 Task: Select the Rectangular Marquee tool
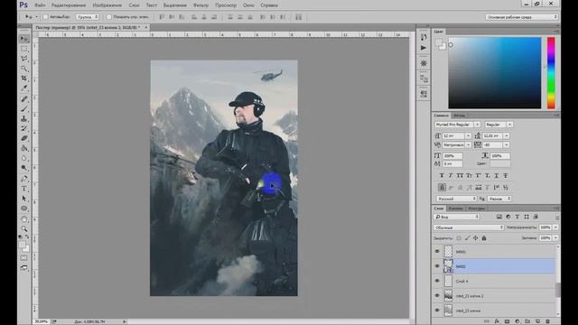tap(24, 49)
